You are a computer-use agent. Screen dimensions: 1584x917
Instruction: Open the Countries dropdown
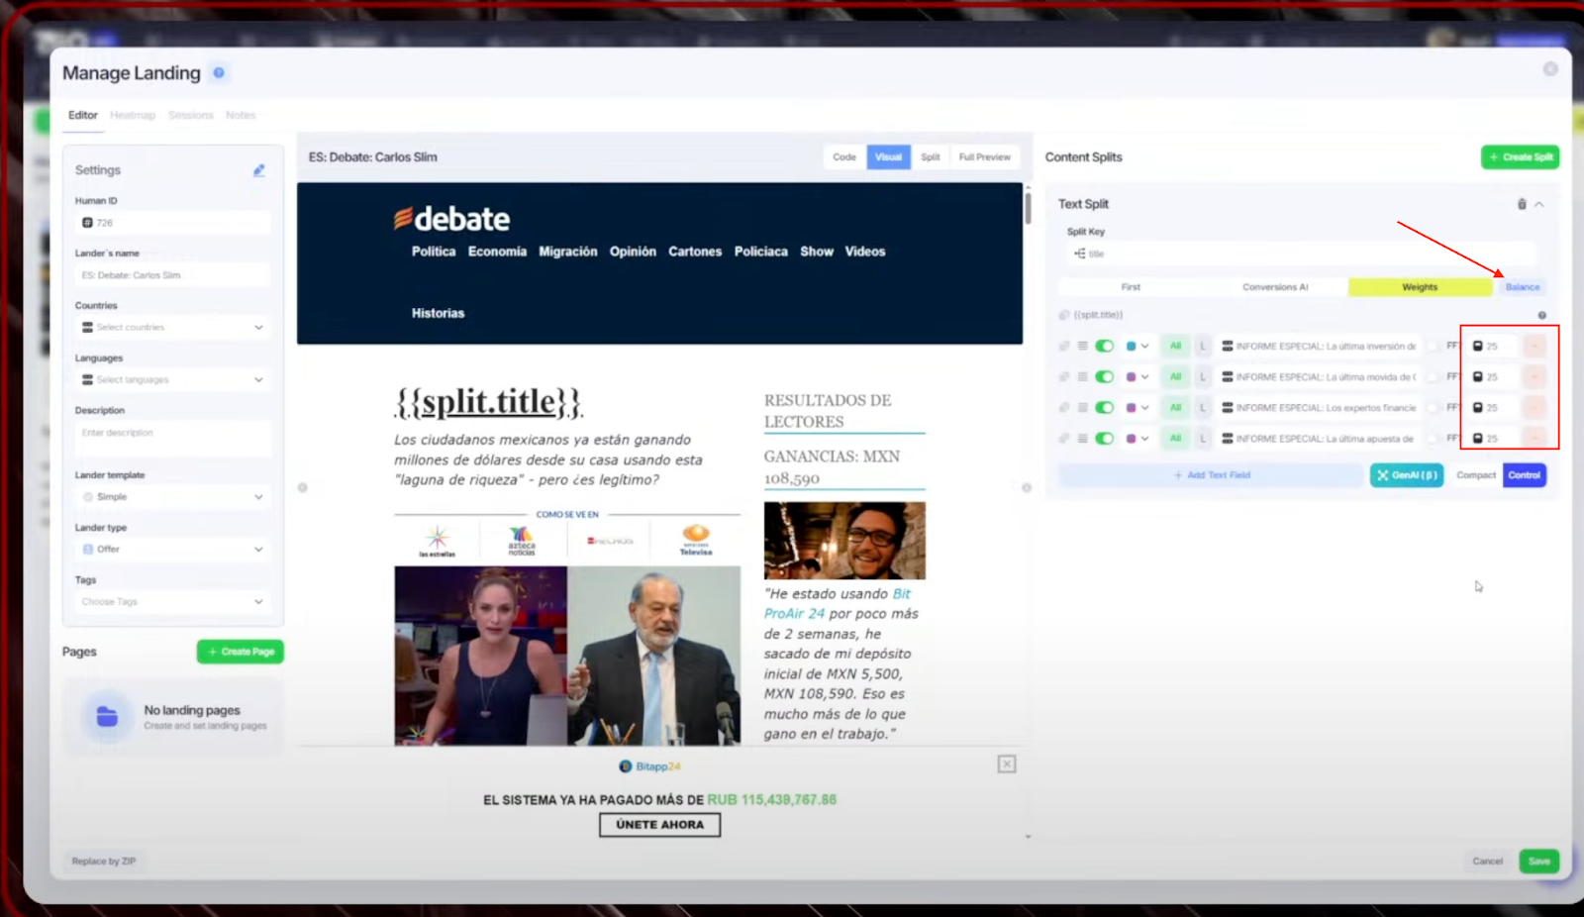tap(172, 328)
